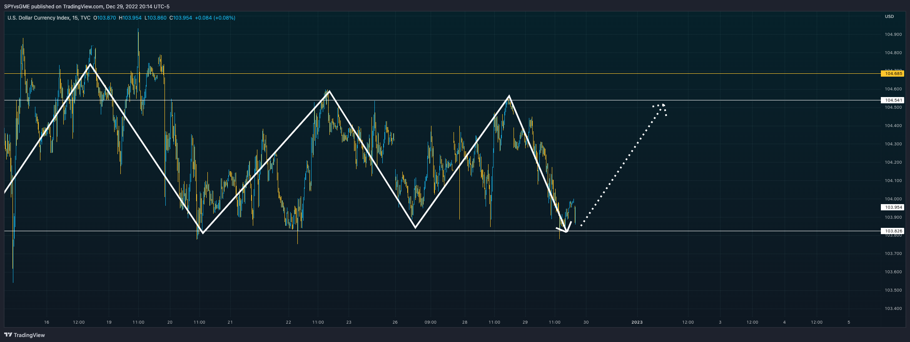Image resolution: width=910 pixels, height=342 pixels.
Task: Click date 23 on the time axis
Action: click(x=349, y=322)
